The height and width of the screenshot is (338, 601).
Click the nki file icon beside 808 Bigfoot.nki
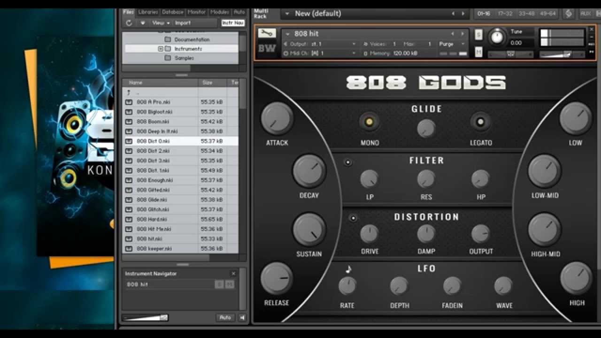point(128,112)
